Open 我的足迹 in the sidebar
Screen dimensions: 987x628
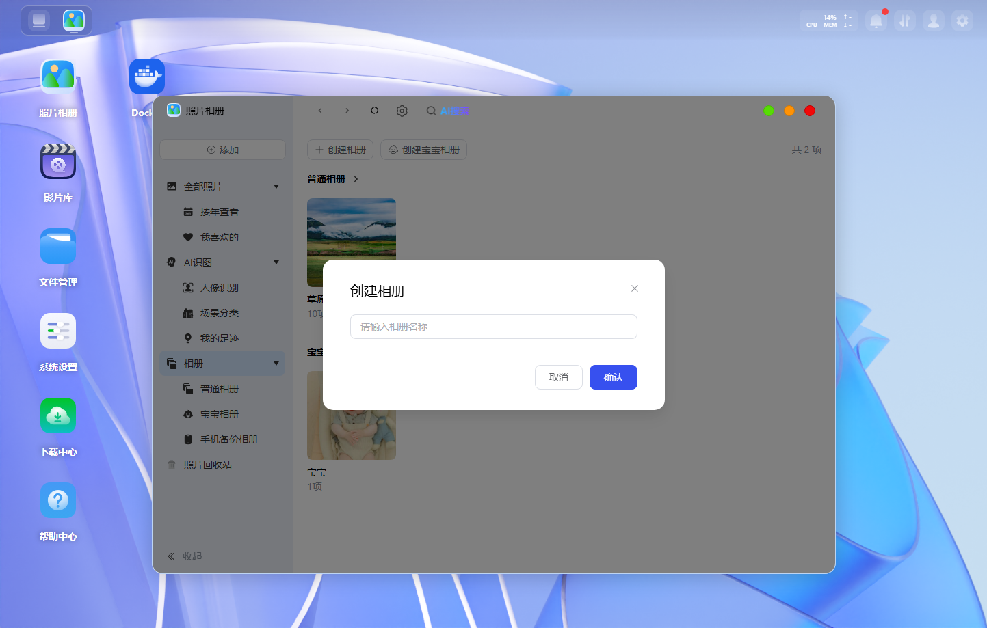(x=222, y=338)
